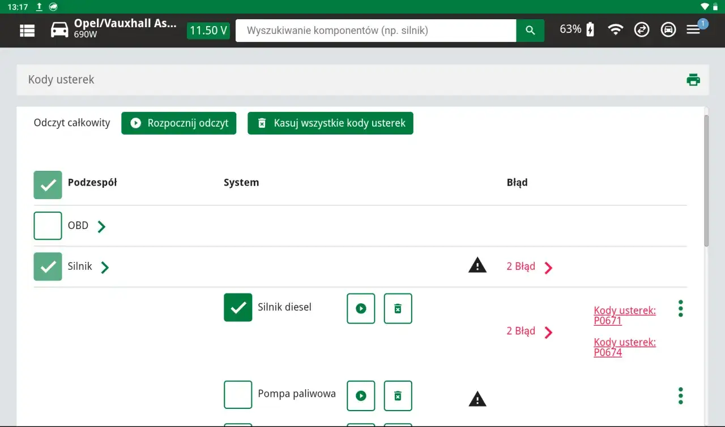The width and height of the screenshot is (725, 427).
Task: Open the sync connection icon in header
Action: click(x=642, y=30)
